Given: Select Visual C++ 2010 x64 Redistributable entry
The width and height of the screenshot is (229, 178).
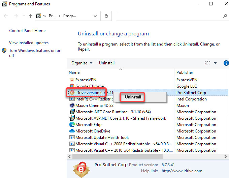Looking at the screenshot, I should pos(124,150).
